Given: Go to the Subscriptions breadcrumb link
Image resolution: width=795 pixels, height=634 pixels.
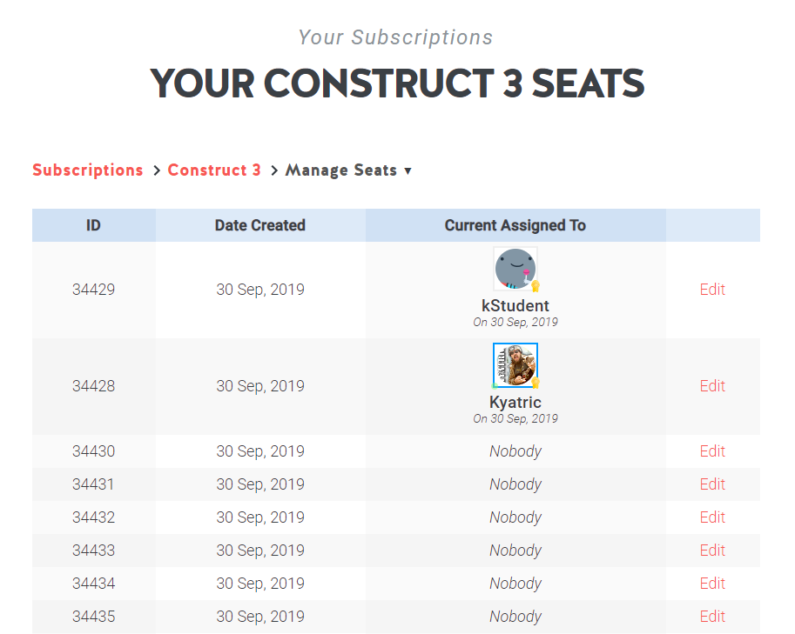Looking at the screenshot, I should pos(88,170).
